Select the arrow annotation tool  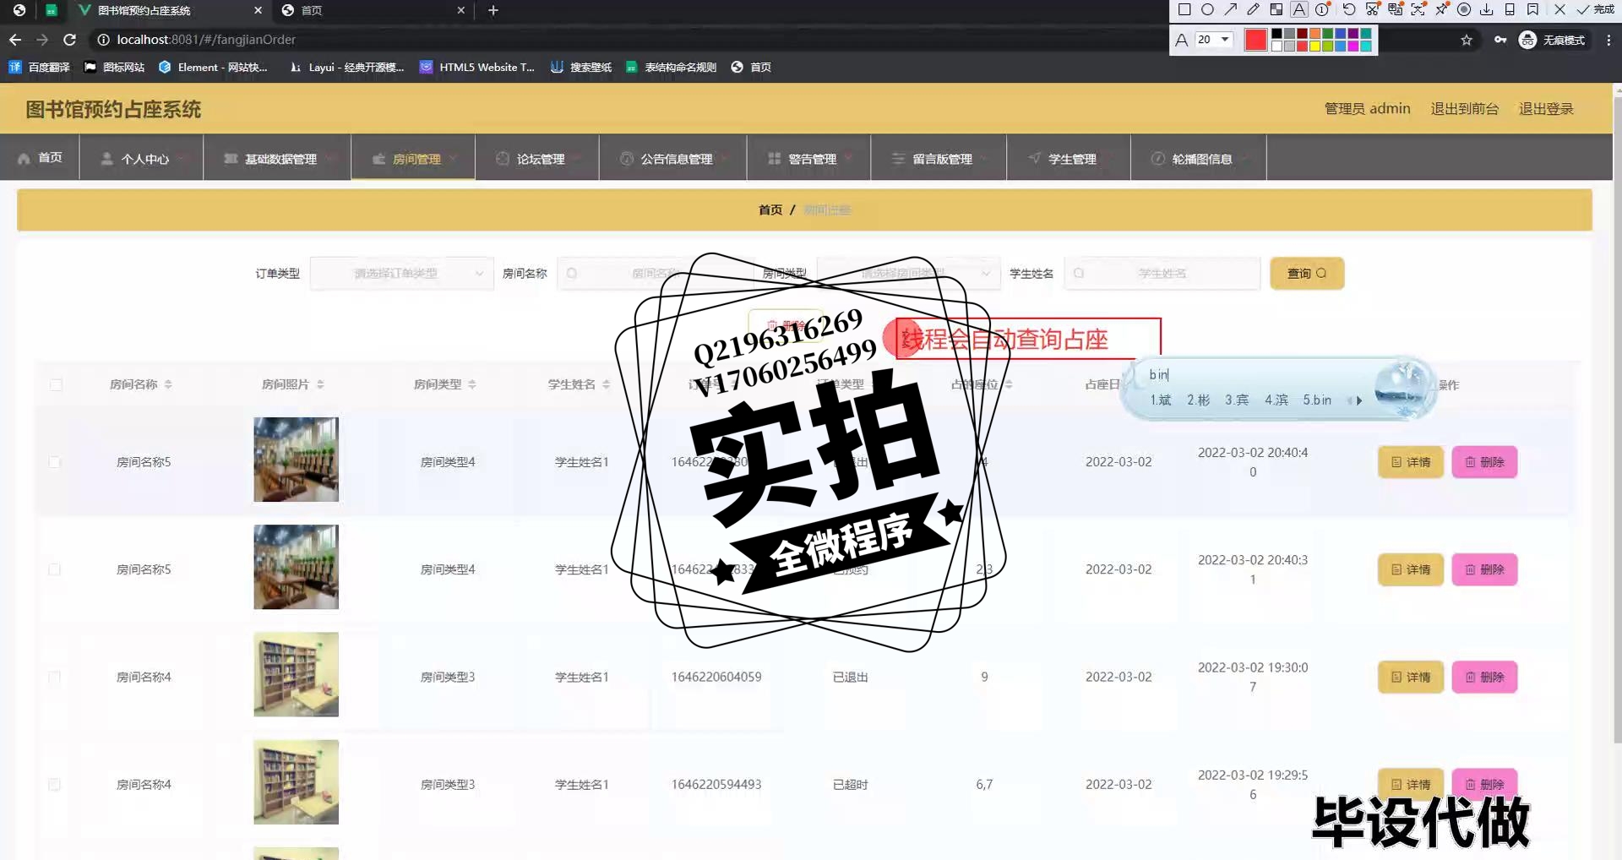[1231, 10]
